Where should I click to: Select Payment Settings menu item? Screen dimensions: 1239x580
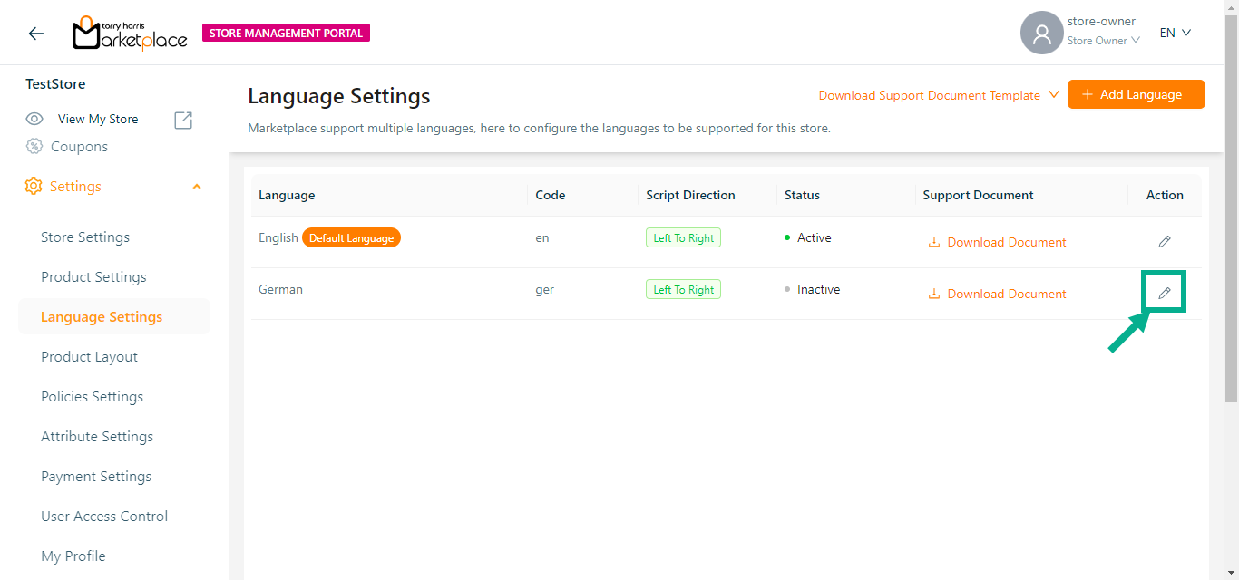click(x=96, y=477)
